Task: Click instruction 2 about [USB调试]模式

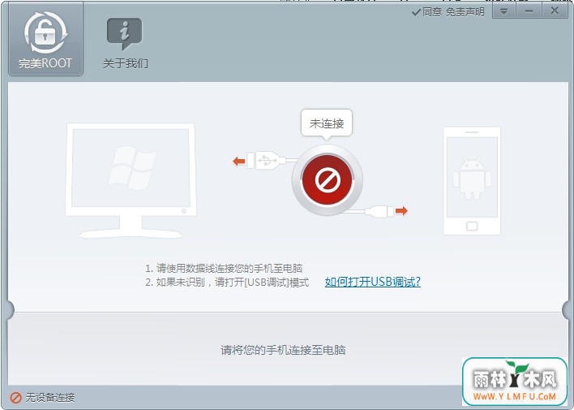Action: [227, 282]
